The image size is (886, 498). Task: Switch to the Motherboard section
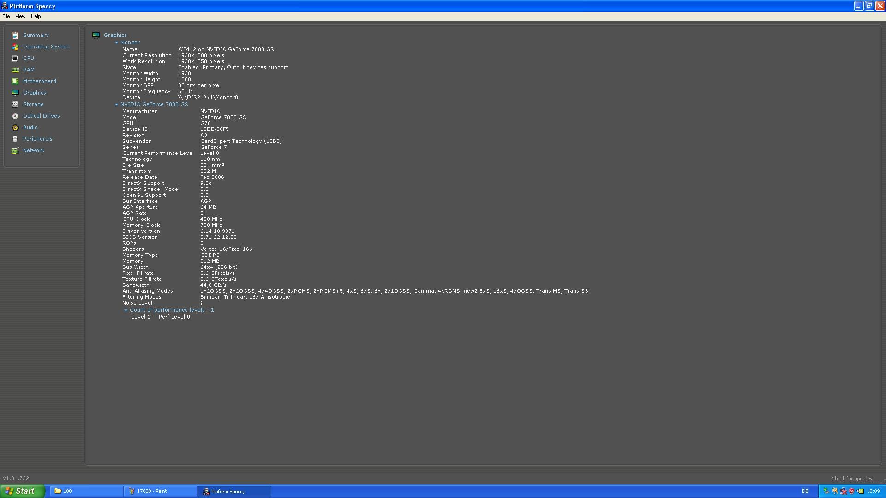tap(40, 81)
